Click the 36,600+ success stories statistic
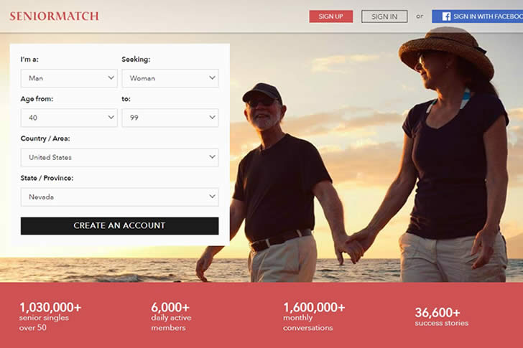523x348 pixels. 442,316
